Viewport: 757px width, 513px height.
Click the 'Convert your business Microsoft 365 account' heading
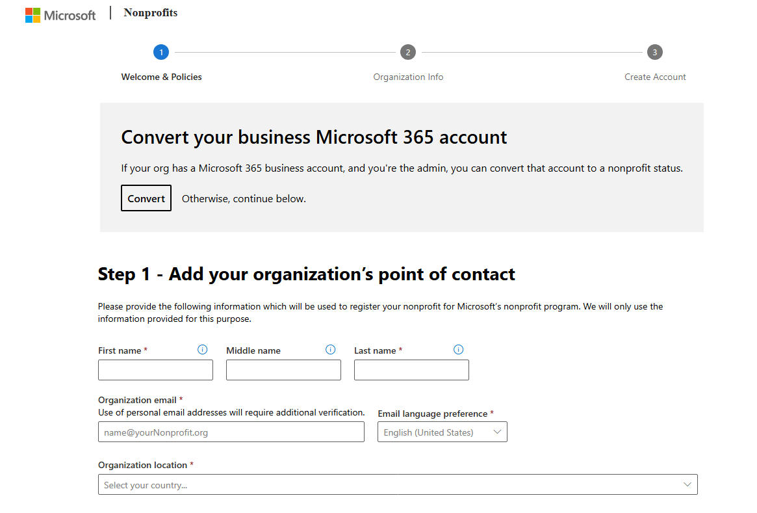coord(314,137)
